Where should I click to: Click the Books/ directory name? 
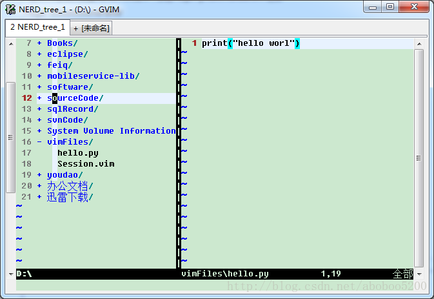[x=63, y=43]
